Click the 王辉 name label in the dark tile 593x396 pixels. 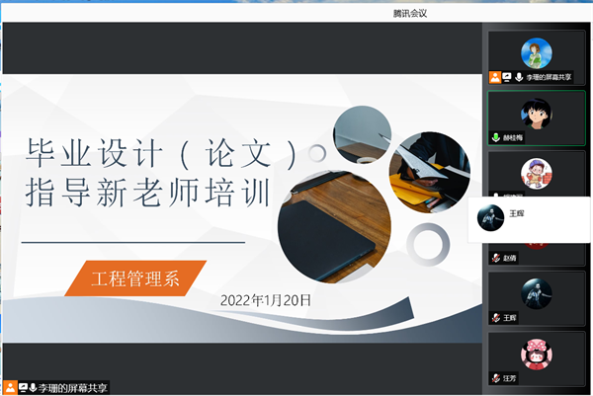click(x=509, y=318)
